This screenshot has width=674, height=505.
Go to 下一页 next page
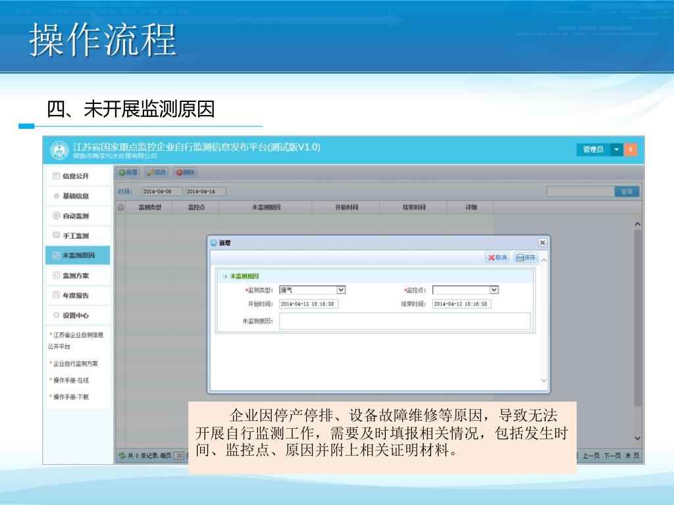click(612, 456)
